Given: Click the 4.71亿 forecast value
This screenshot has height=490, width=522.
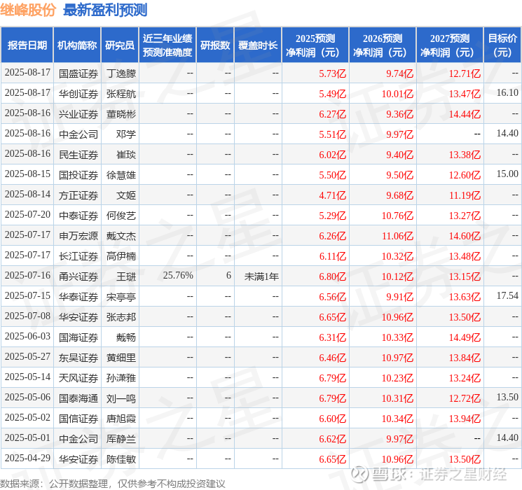Looking at the screenshot, I should pos(333,195).
